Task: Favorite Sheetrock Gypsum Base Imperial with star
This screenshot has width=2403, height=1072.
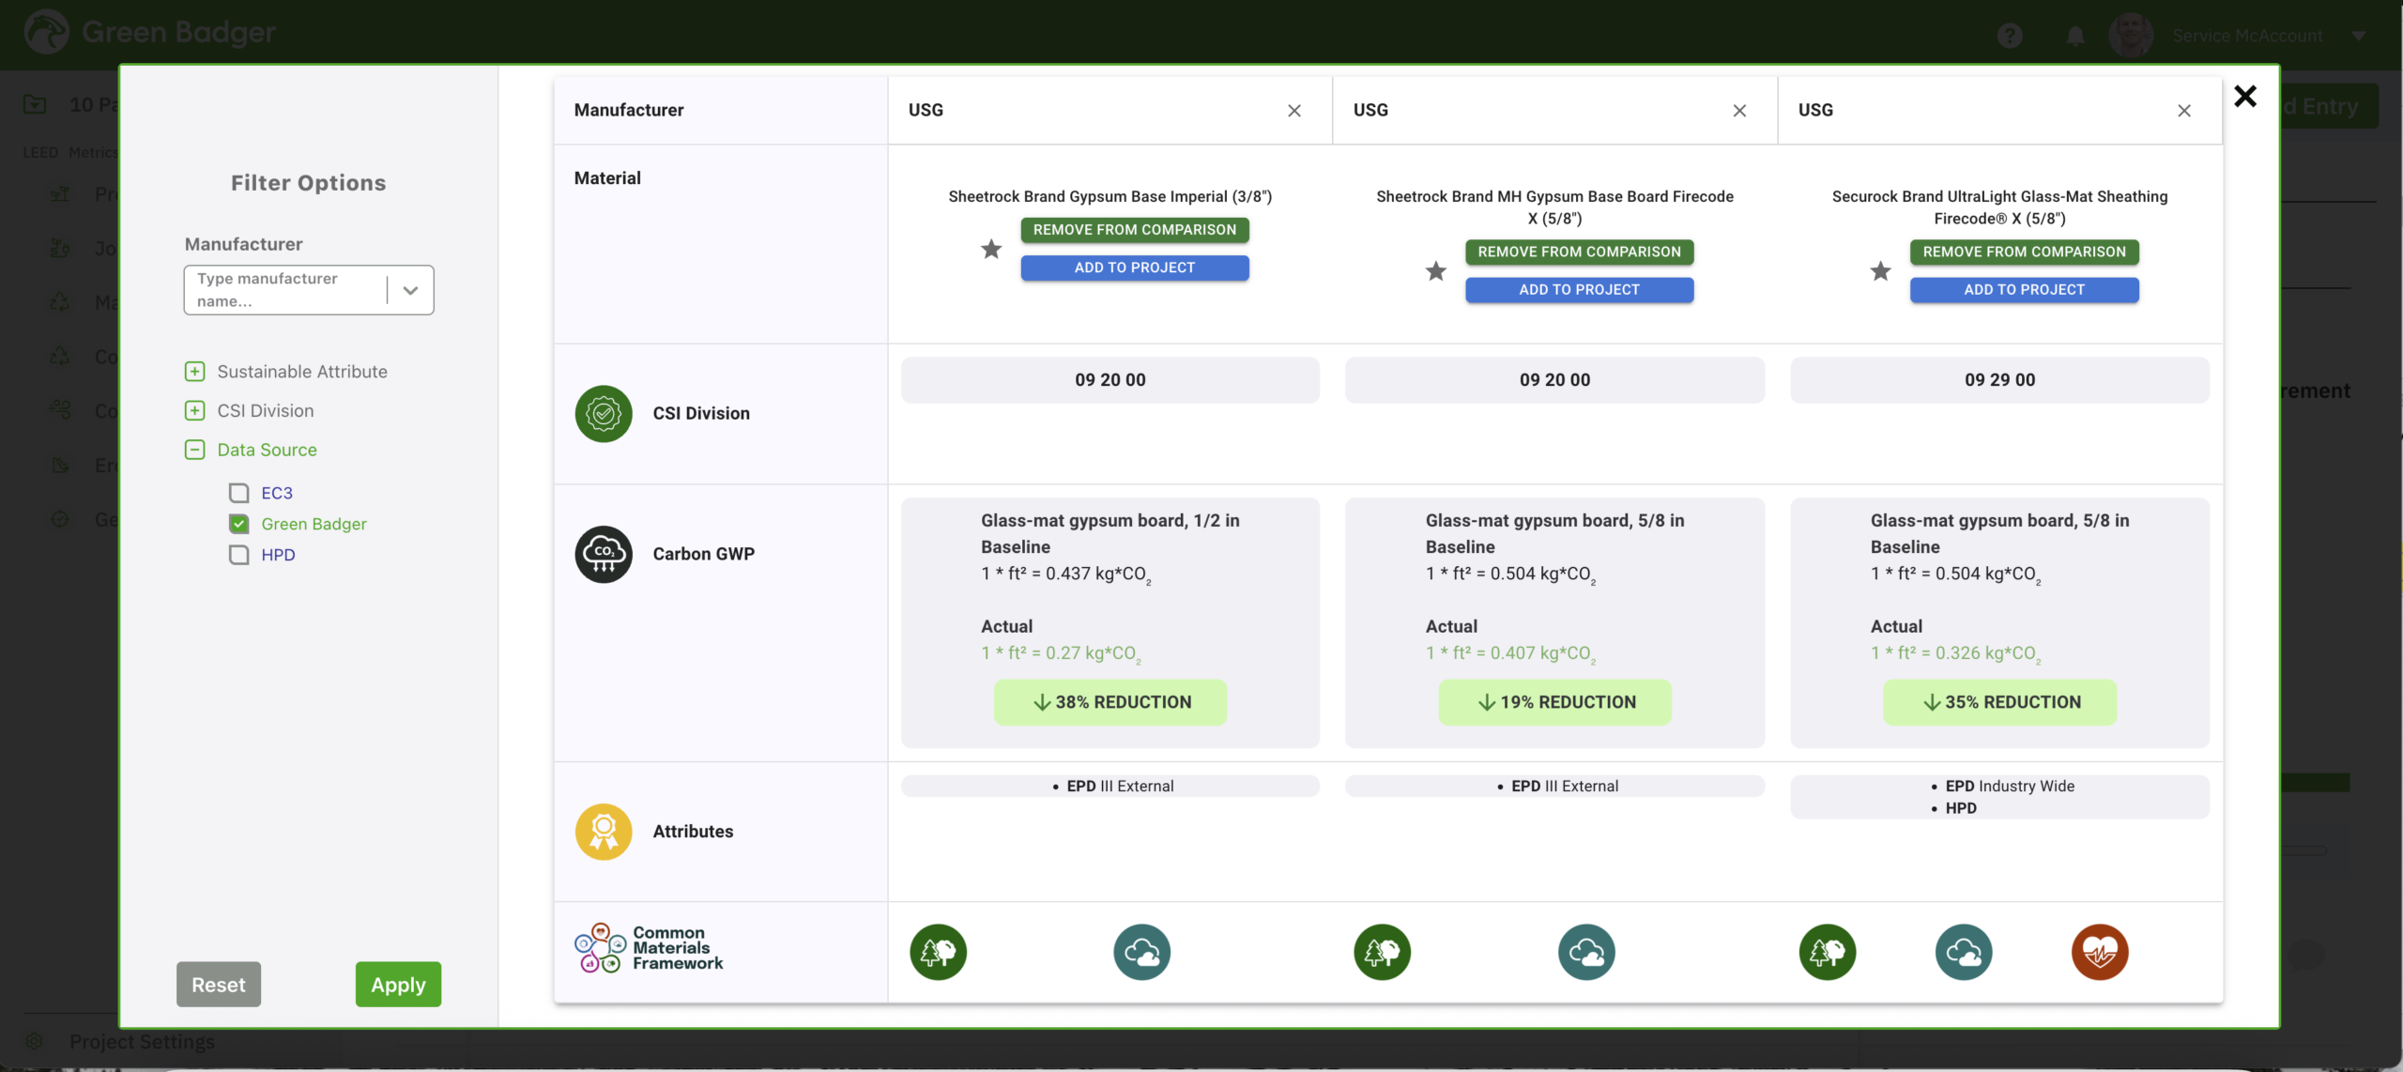Action: pos(991,249)
